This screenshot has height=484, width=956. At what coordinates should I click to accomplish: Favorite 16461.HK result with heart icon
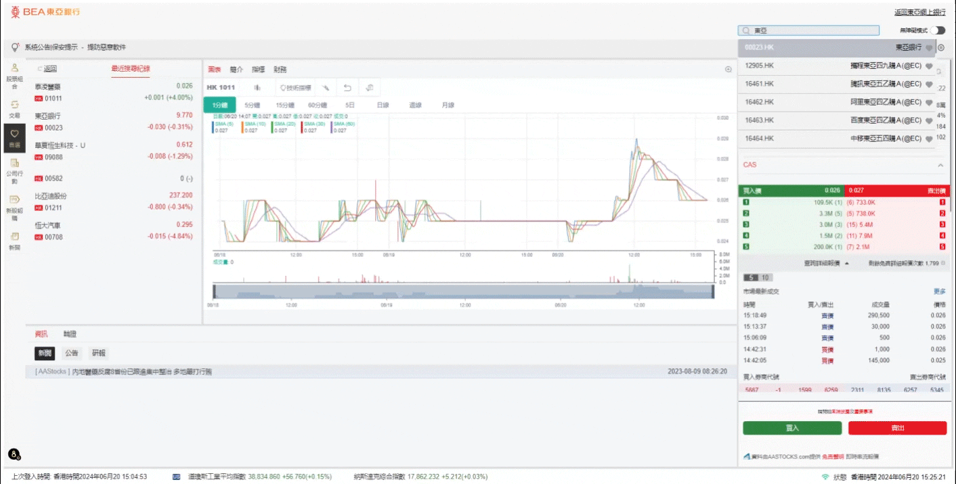coord(929,84)
